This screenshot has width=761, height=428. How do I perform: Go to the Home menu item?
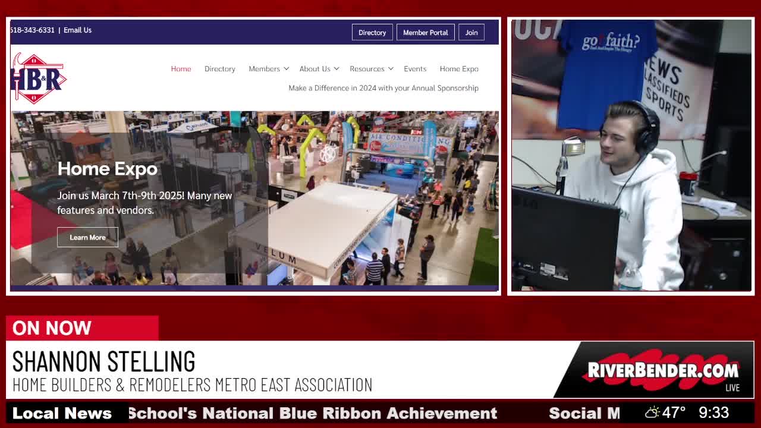181,69
